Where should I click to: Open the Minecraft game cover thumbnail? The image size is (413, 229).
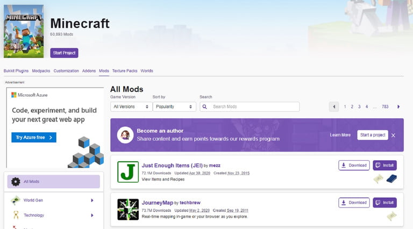click(24, 31)
